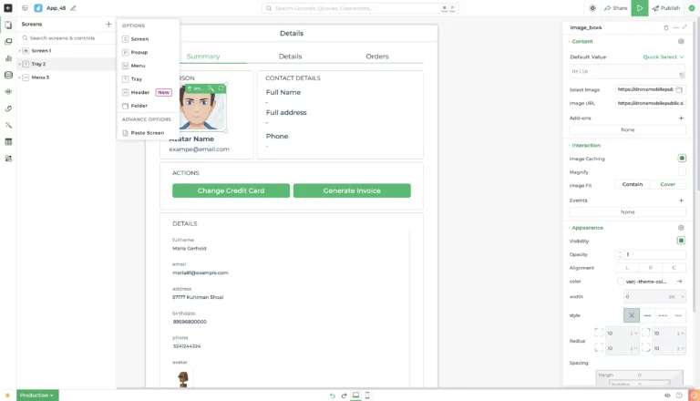Screen dimensions: 700x401
Task: Open the table grid icon in left sidebar
Action: click(x=8, y=142)
